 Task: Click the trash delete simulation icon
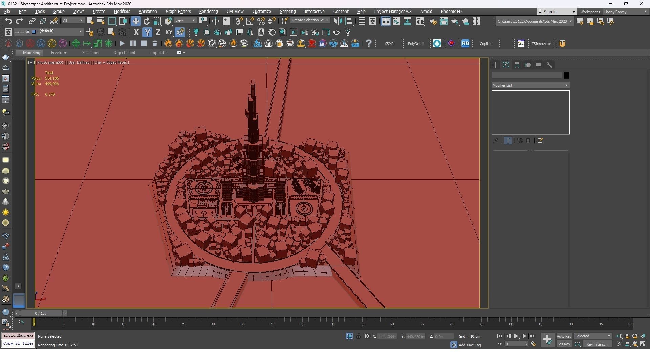coord(155,43)
